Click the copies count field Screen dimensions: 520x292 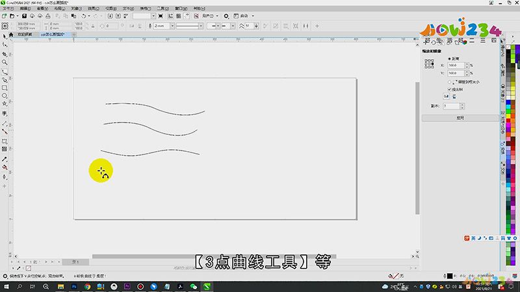point(451,106)
